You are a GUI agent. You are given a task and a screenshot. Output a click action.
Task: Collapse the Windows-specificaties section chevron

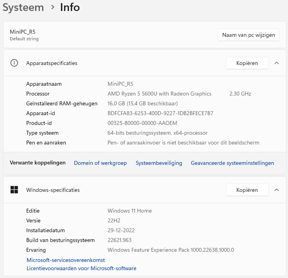[x=277, y=190]
